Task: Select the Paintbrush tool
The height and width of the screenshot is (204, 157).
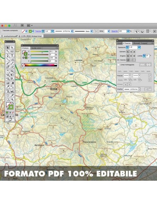Action: click(x=8, y=63)
